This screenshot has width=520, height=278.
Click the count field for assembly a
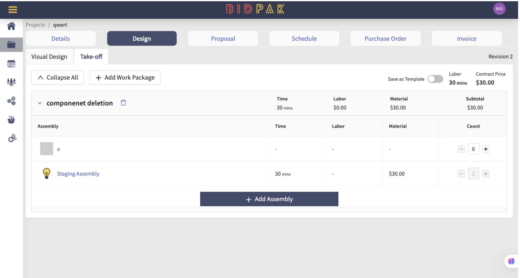tap(473, 149)
